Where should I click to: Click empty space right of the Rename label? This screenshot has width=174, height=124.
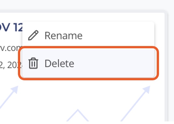click(x=118, y=36)
